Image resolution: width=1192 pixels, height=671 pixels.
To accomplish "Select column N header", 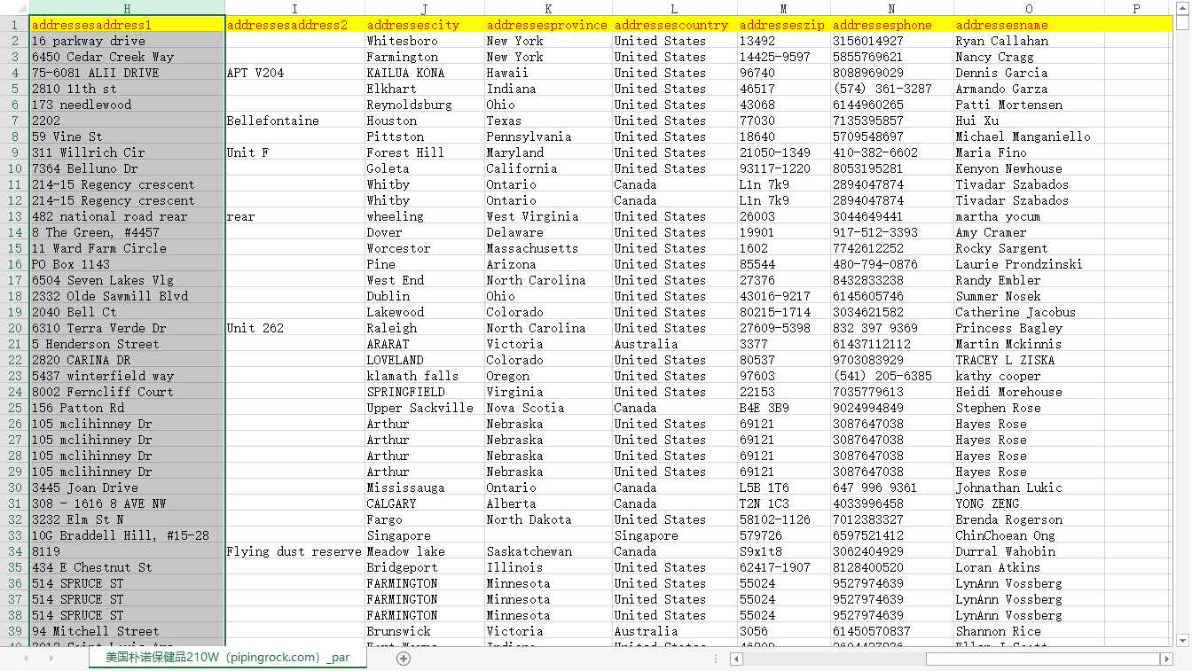I will click(x=891, y=8).
